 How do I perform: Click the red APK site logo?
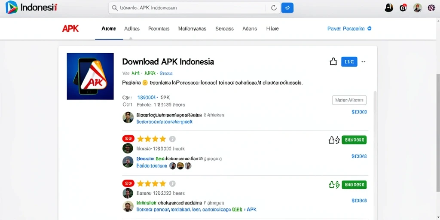coord(70,29)
